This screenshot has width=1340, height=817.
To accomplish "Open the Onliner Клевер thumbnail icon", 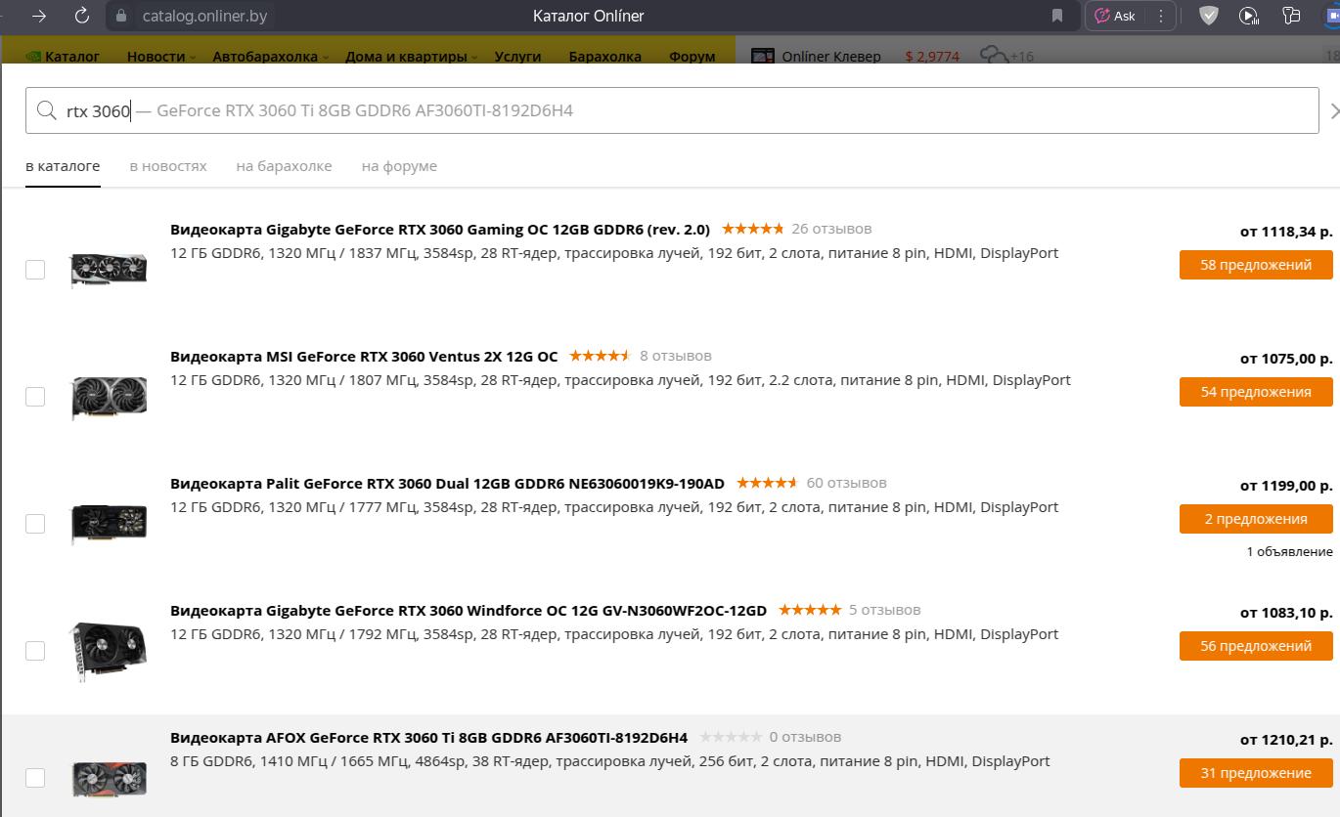I will [x=763, y=57].
